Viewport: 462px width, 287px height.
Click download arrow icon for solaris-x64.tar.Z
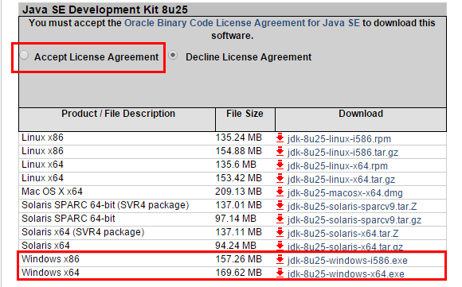(280, 232)
